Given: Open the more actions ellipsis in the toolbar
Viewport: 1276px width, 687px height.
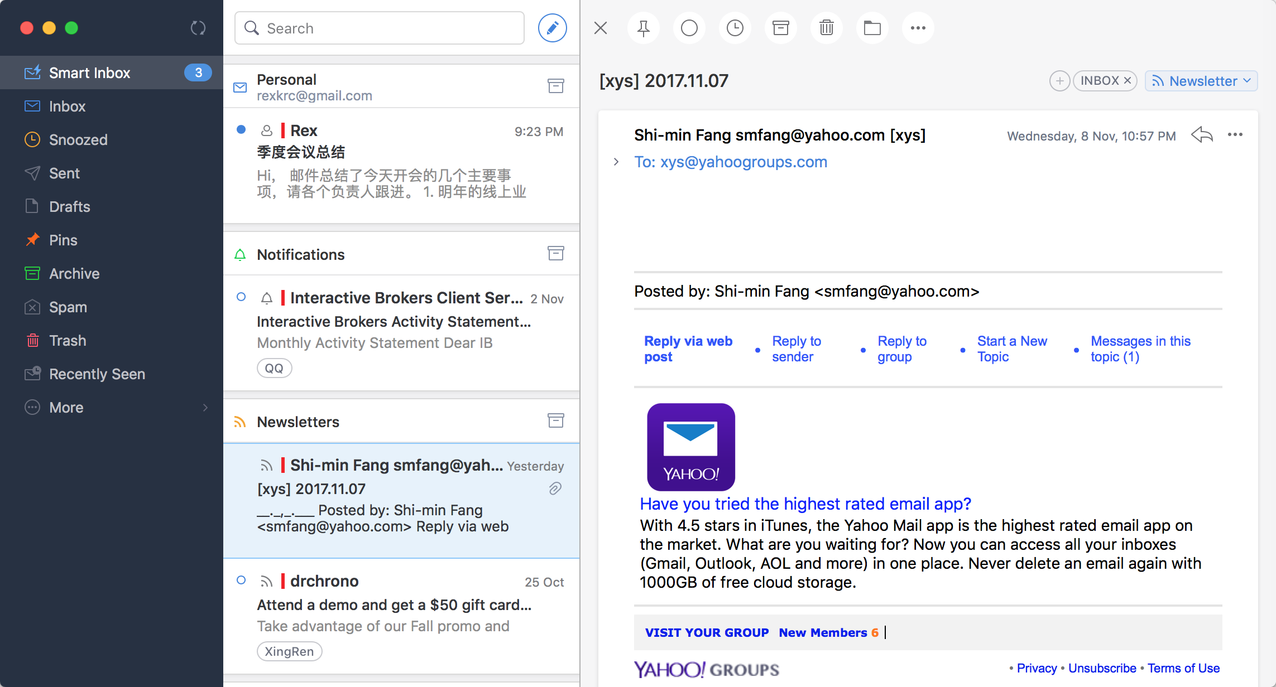Looking at the screenshot, I should (x=918, y=28).
